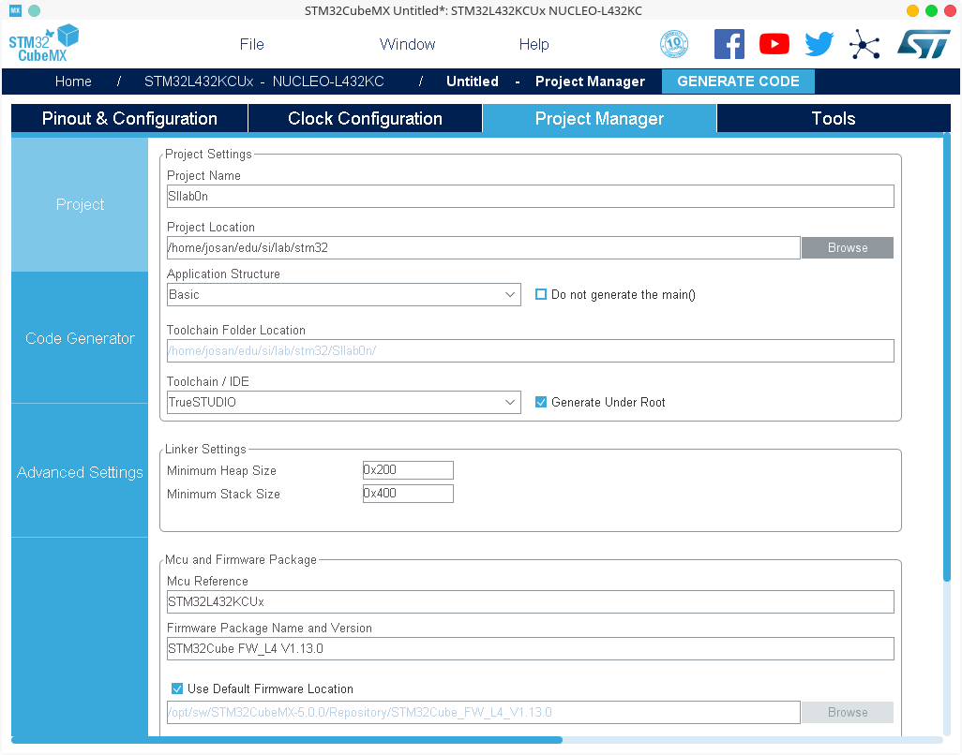Click the GENERATE CODE button
962x755 pixels.
tap(738, 81)
